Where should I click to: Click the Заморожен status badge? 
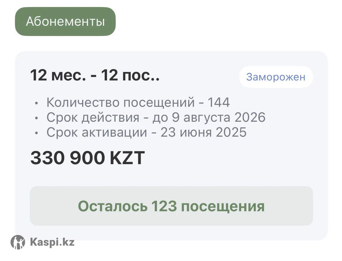[276, 77]
